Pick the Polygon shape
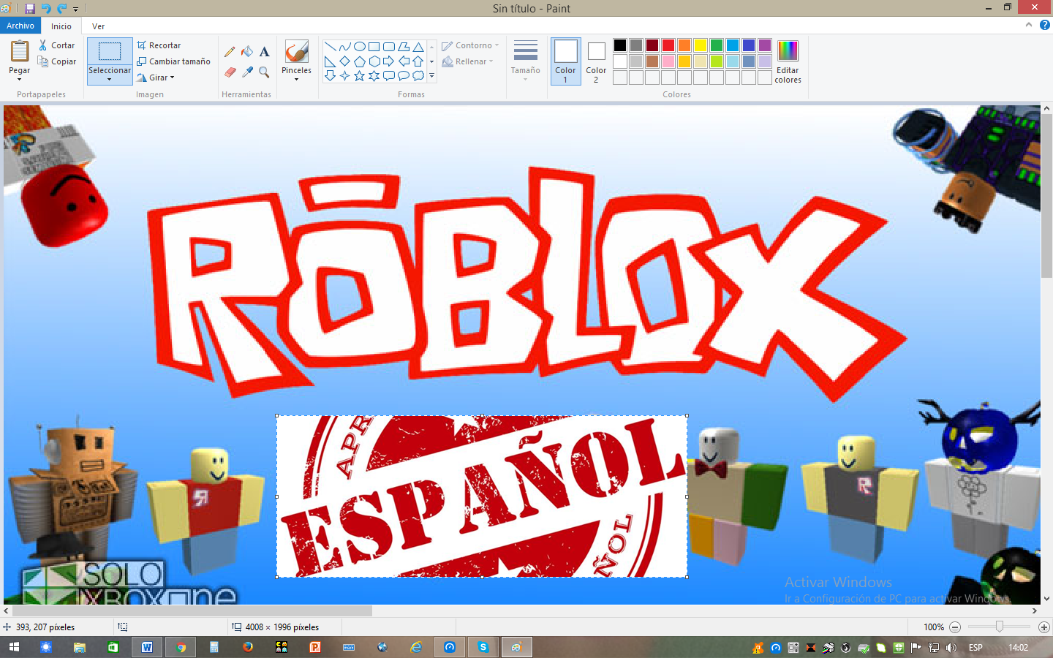Image resolution: width=1053 pixels, height=658 pixels. point(403,47)
